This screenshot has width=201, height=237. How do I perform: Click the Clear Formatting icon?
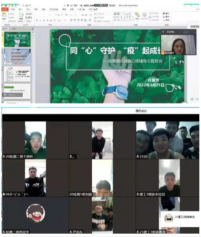pos(66,15)
